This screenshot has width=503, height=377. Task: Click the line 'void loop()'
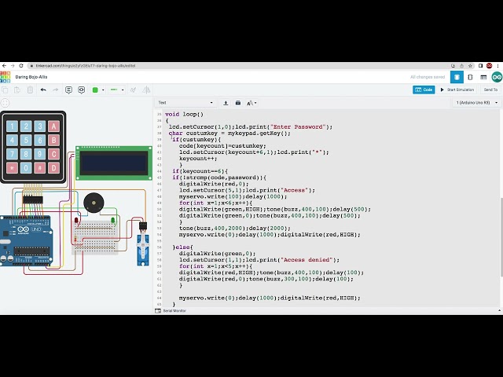coord(184,114)
